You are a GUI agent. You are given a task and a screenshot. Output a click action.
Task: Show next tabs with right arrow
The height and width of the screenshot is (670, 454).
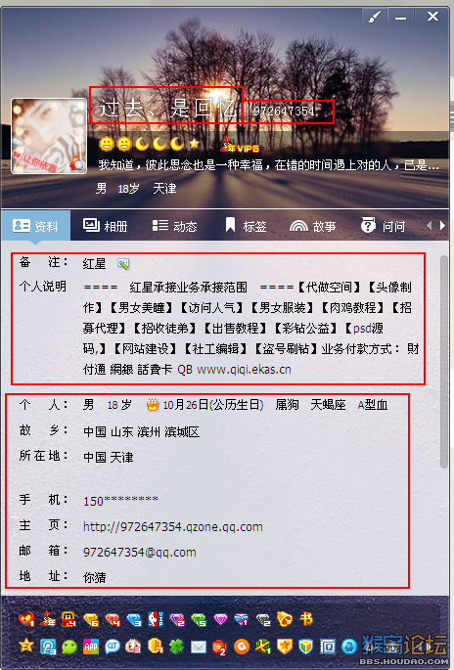pos(442,225)
